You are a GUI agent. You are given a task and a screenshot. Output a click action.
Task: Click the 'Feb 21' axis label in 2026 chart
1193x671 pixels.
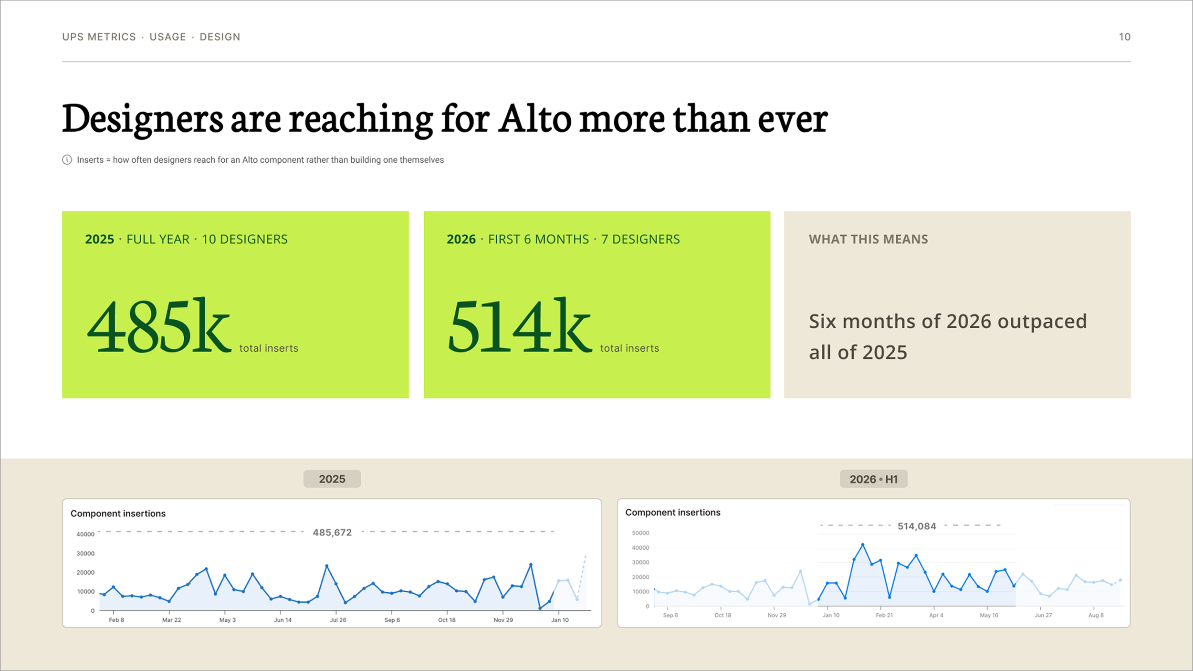[884, 615]
